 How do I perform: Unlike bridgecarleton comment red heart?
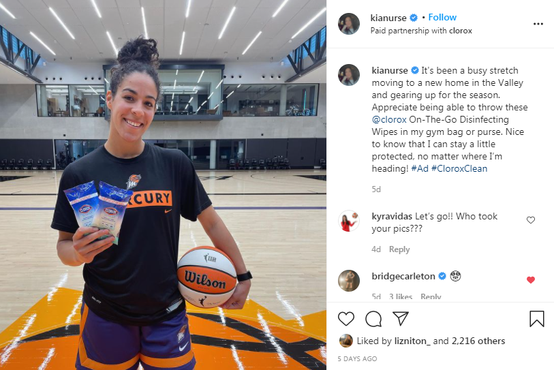(531, 280)
